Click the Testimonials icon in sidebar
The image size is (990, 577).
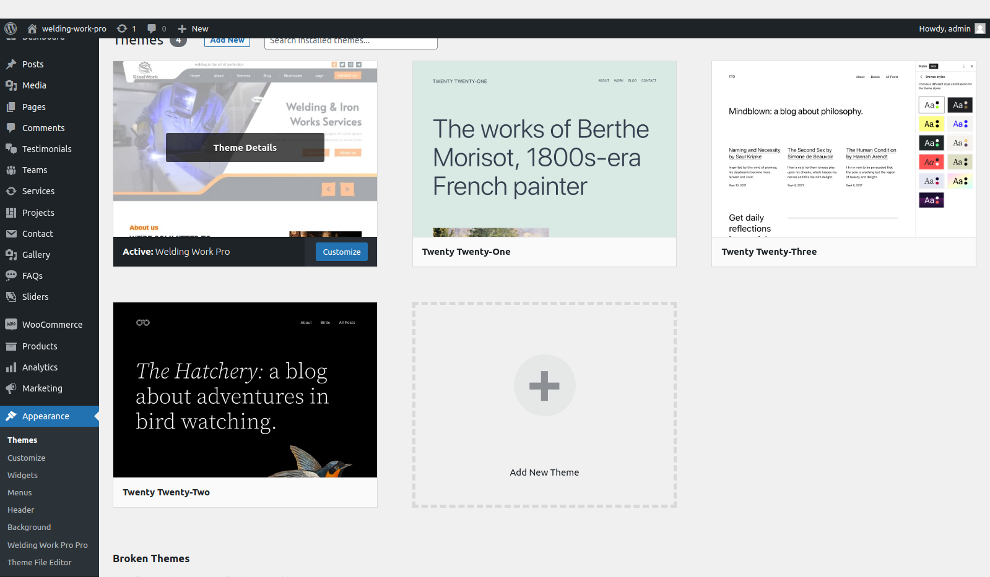pos(11,149)
